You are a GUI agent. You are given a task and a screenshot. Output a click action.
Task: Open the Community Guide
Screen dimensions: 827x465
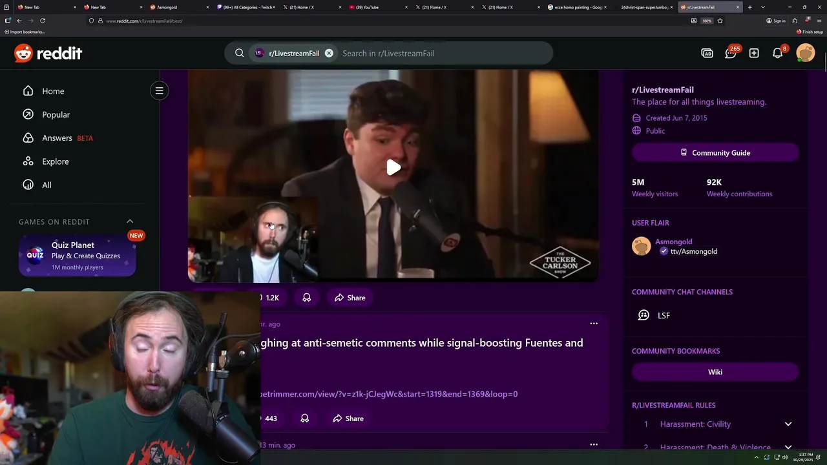click(715, 152)
